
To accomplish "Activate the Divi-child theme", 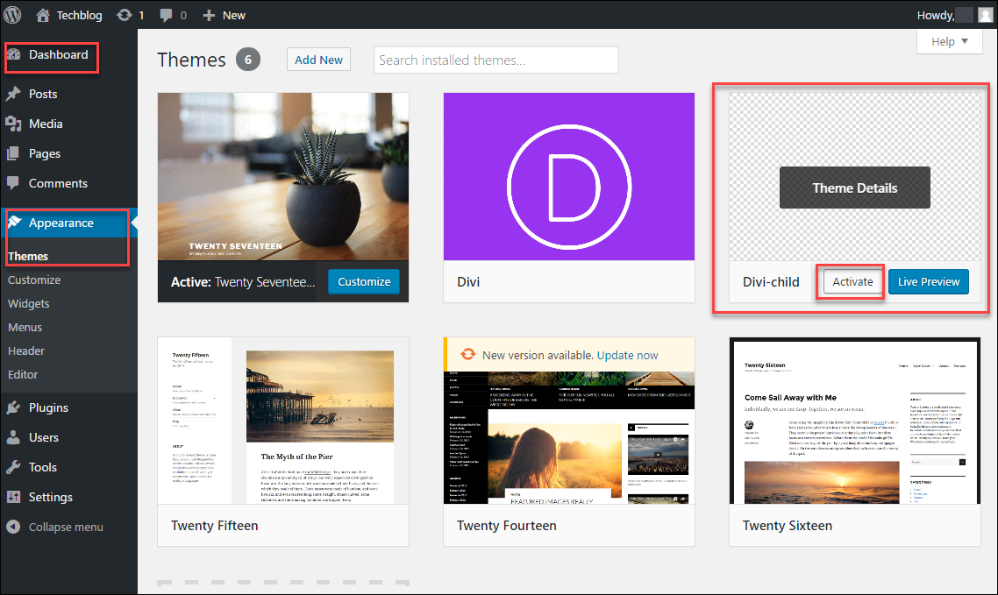I will click(x=852, y=281).
